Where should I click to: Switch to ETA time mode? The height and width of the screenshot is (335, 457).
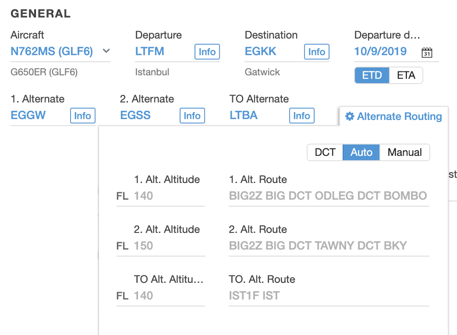click(x=406, y=75)
